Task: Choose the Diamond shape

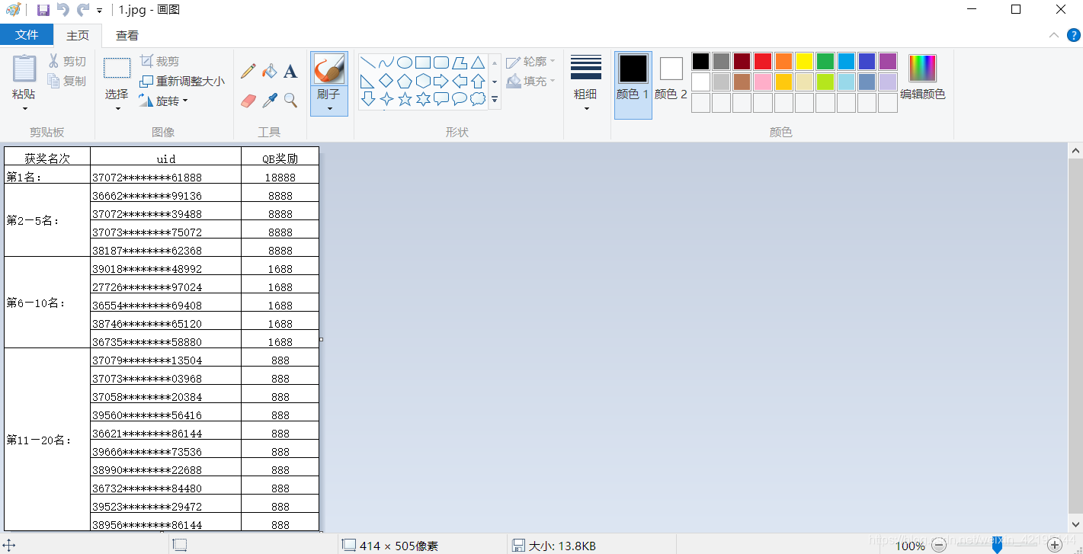Action: pyautogui.click(x=386, y=81)
